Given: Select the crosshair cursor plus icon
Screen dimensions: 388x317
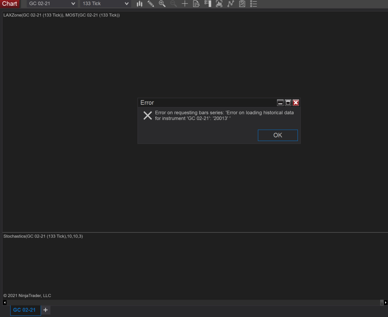Looking at the screenshot, I should (x=185, y=4).
